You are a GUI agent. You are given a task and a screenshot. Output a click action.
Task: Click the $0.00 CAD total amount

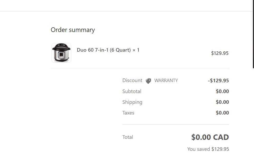(x=210, y=137)
